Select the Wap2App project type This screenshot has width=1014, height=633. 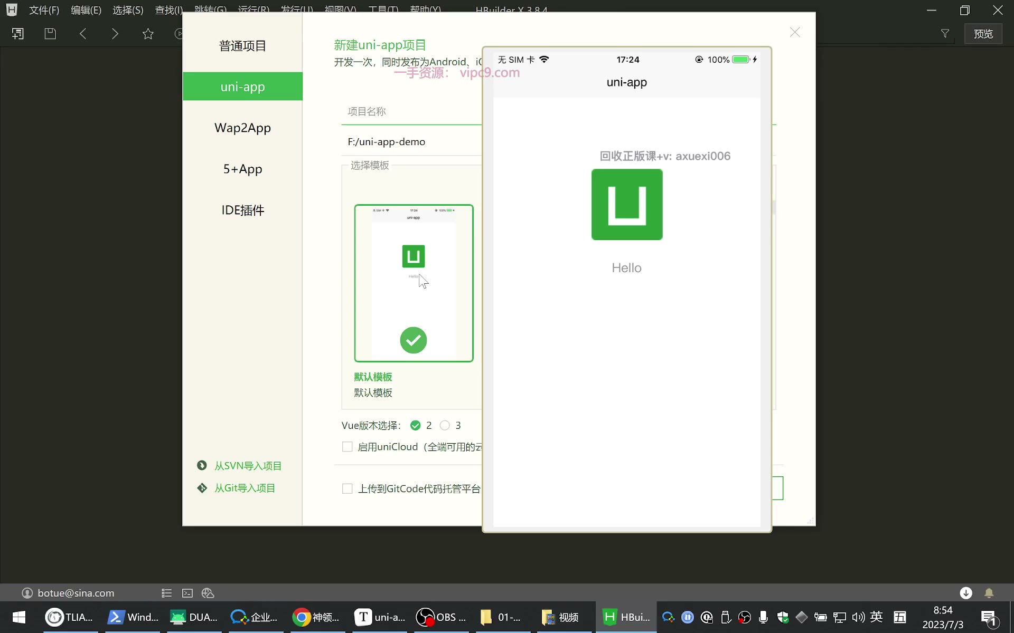coord(242,128)
